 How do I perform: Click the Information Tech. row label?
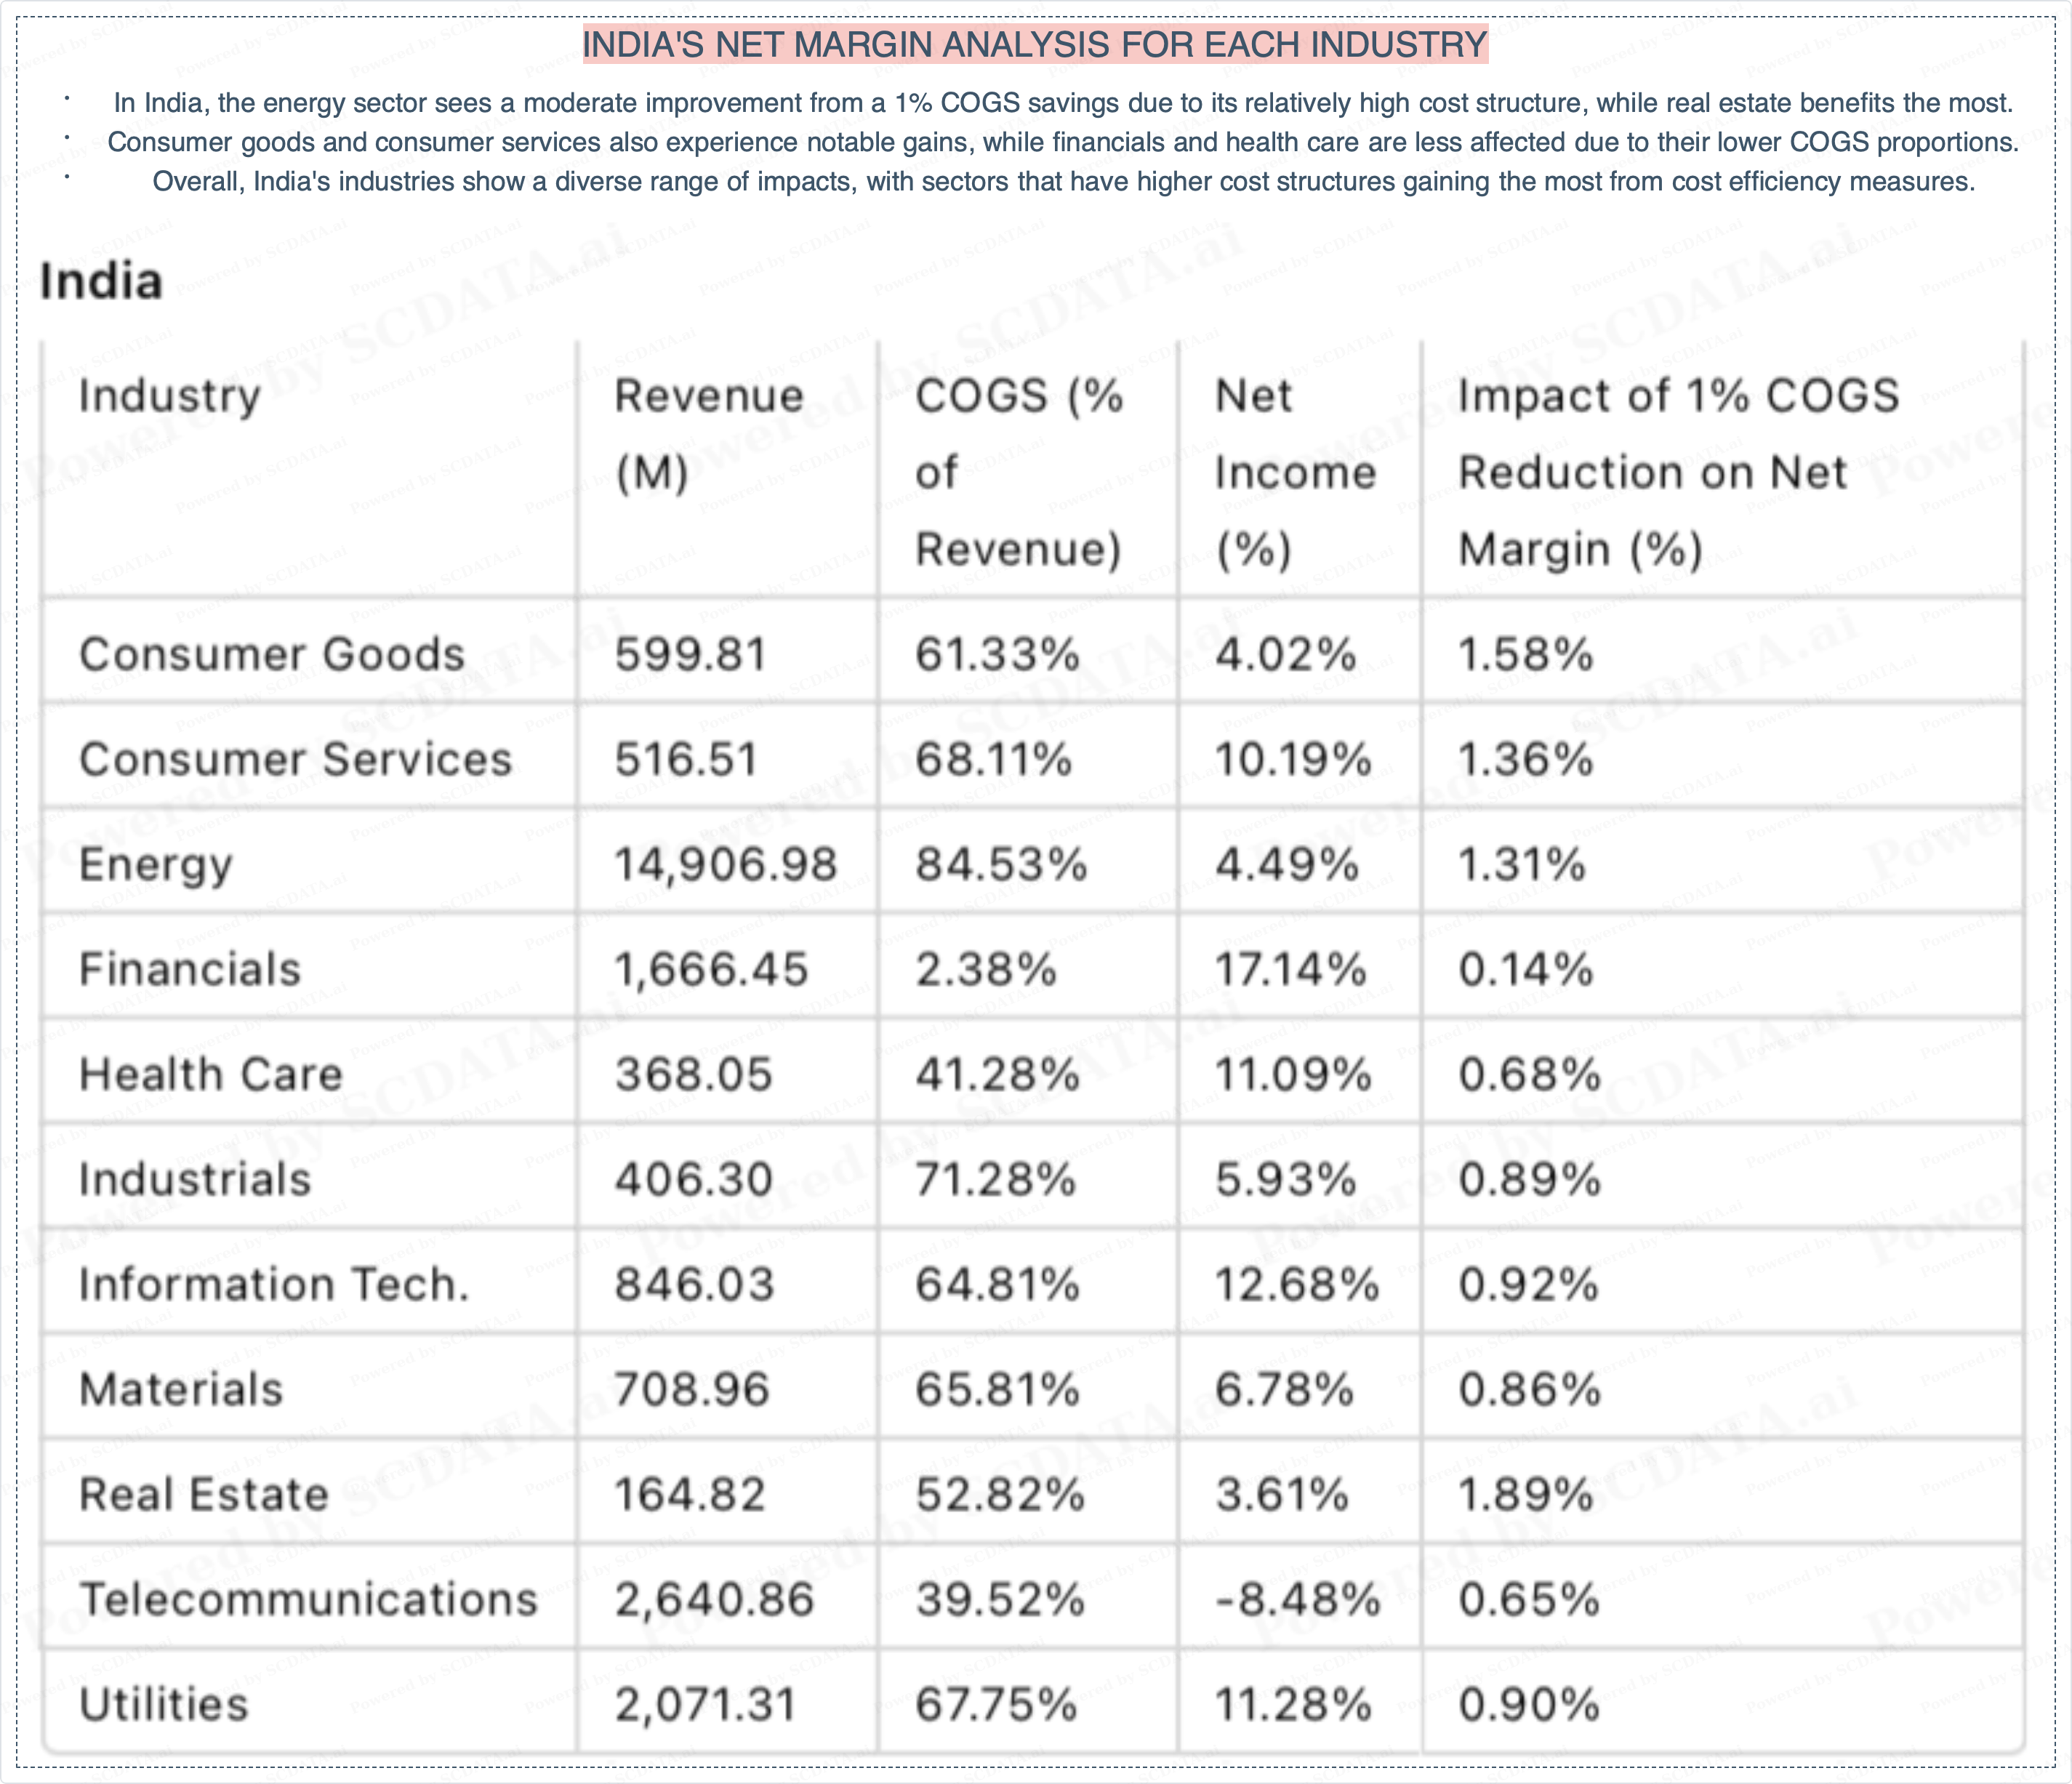(274, 1285)
